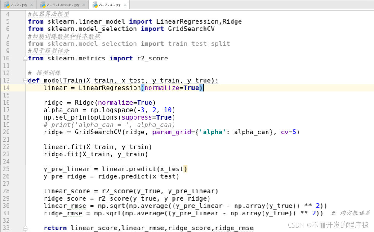This screenshot has height=232, width=374.
Task: Click 'np.set_printoptions' on line 18
Action: [x=80, y=117]
